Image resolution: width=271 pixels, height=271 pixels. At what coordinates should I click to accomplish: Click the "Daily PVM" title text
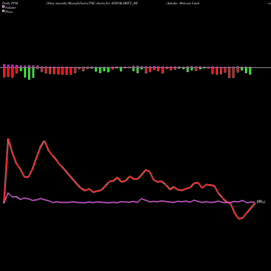pyautogui.click(x=10, y=3)
